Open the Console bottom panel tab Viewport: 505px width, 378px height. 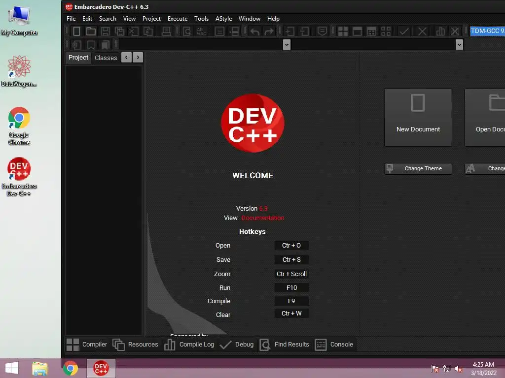point(334,344)
